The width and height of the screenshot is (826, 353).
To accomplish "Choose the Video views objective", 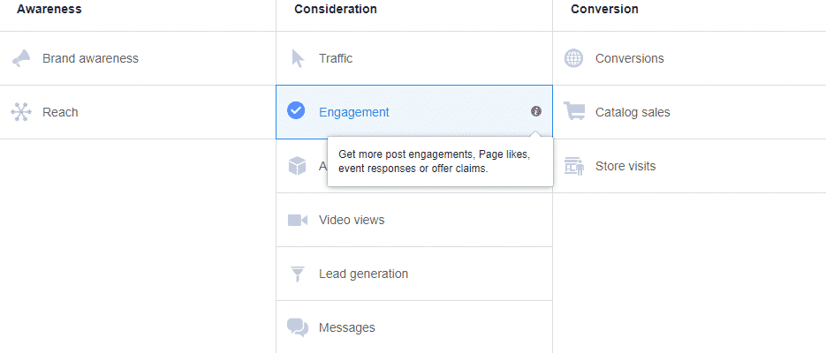I will (x=352, y=220).
